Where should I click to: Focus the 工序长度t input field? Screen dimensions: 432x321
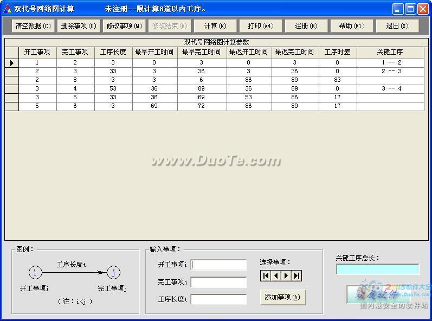coord(218,299)
